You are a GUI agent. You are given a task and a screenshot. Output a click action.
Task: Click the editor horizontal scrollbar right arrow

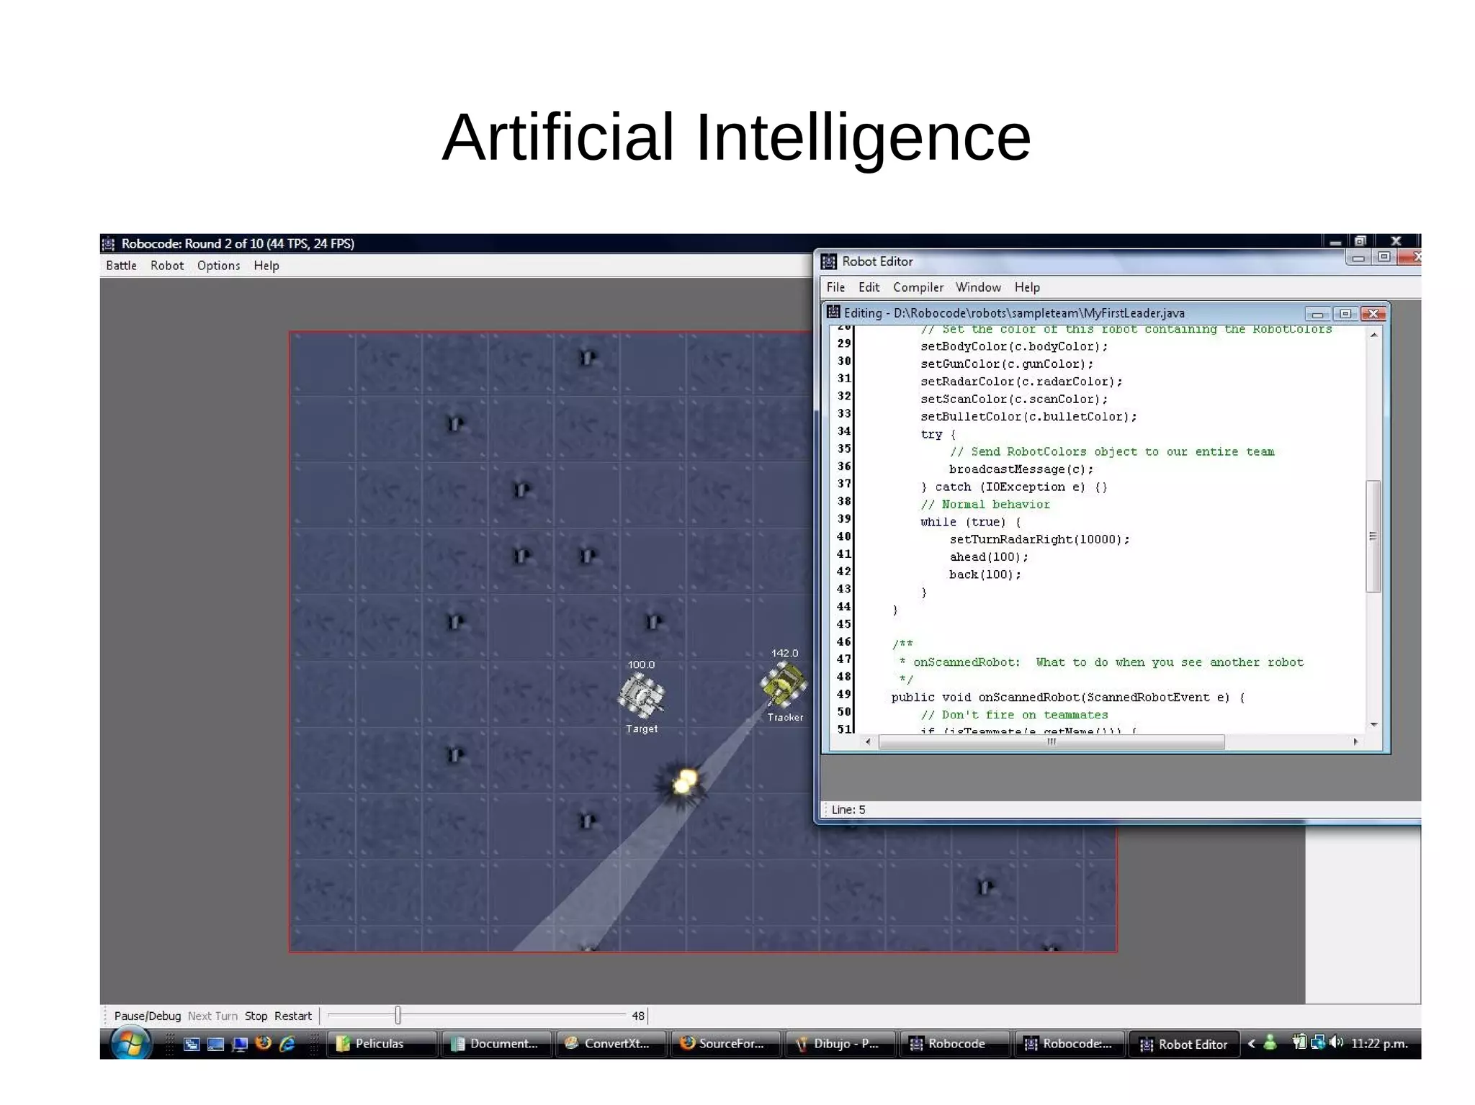(x=1355, y=741)
